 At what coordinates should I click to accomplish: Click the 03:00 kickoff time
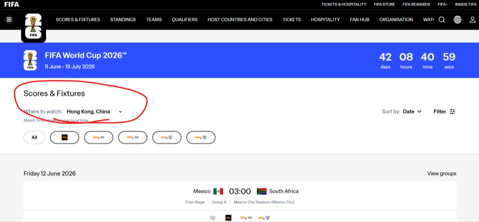click(240, 191)
